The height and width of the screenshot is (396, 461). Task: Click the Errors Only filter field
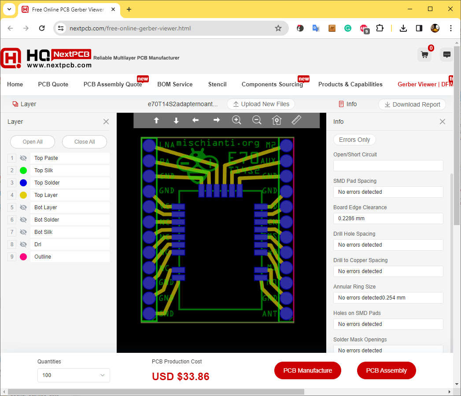pos(354,139)
